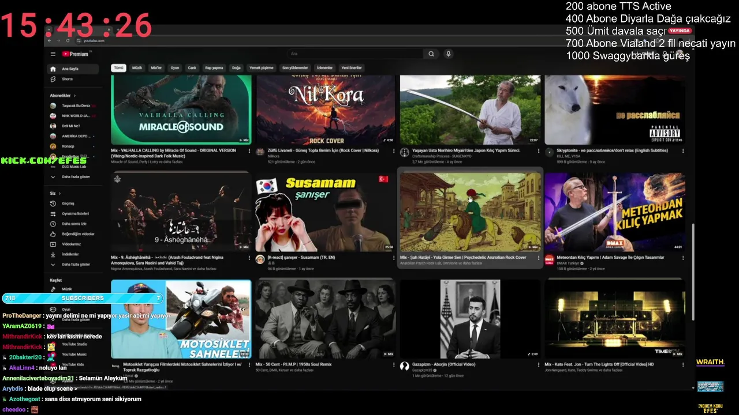The image size is (739, 415).
Task: Open Susamam şanışer reaction thumbnail
Action: click(x=326, y=212)
